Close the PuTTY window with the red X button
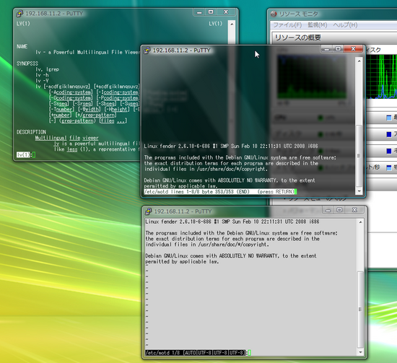Image resolution: width=397 pixels, height=363 pixels. (353, 49)
